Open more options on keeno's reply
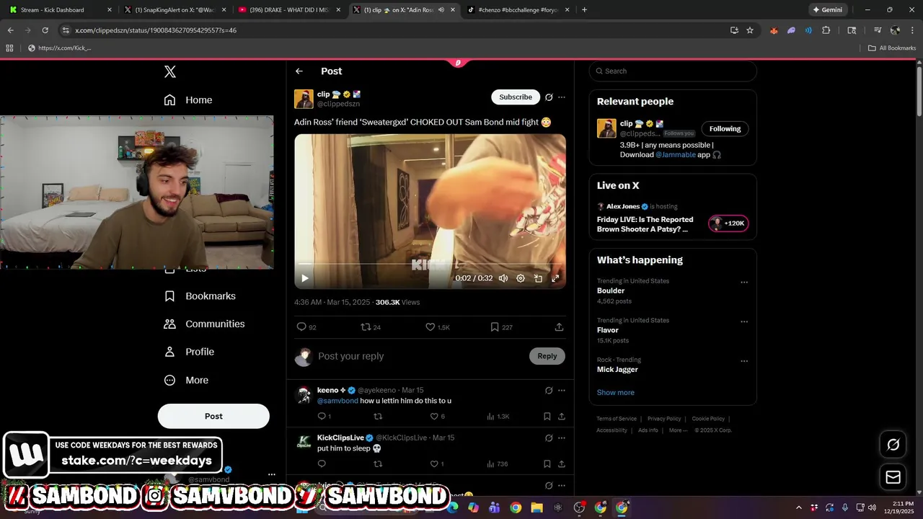This screenshot has width=923, height=519. 562,391
